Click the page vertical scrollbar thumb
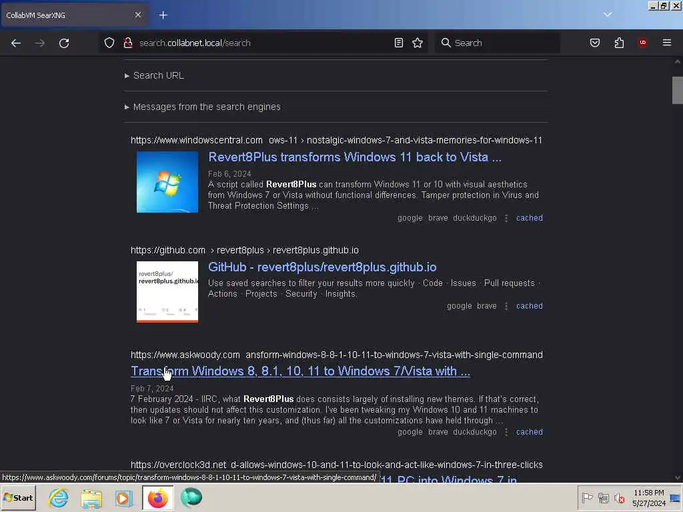This screenshot has width=683, height=512. (x=678, y=90)
